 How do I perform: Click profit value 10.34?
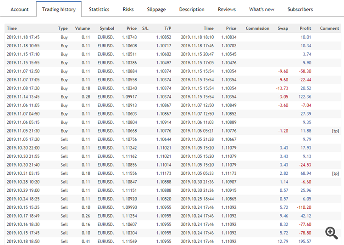coord(305,46)
